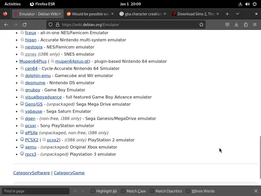Open the system volume icon

click(x=247, y=4)
